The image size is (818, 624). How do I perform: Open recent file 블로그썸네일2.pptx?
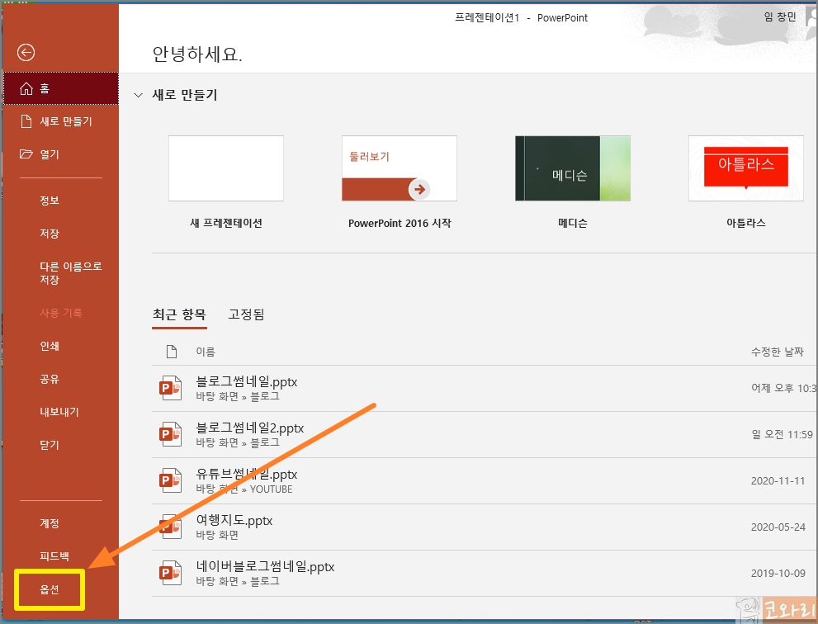click(x=485, y=435)
